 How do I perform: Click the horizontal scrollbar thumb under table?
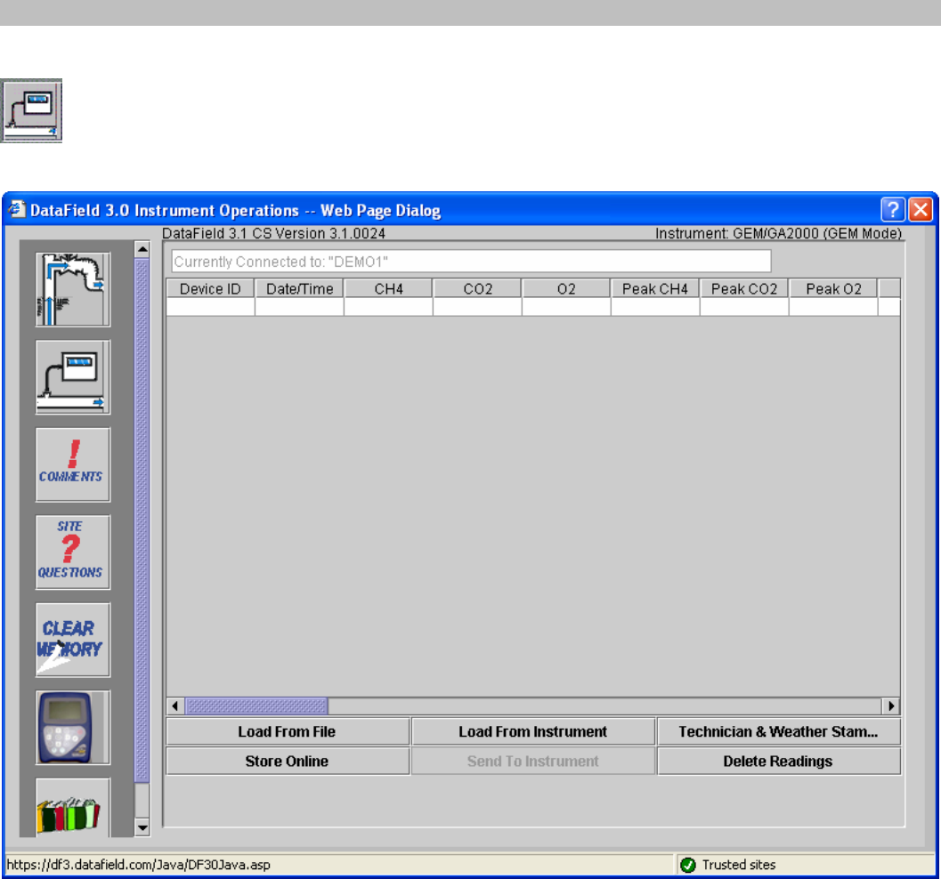[x=256, y=706]
